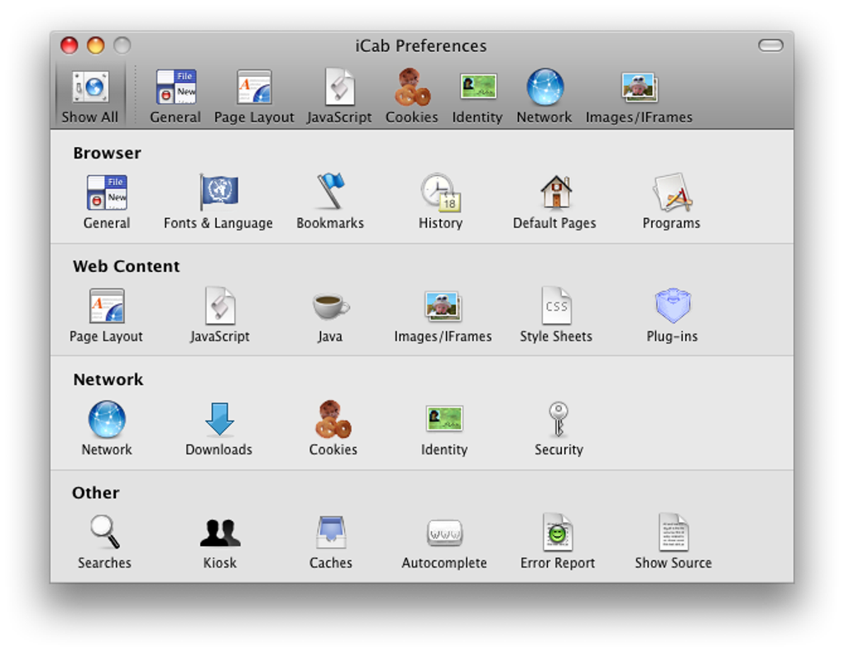Open Images/IFrames under Web Content
Viewport: 844px width, 652px height.
443,316
